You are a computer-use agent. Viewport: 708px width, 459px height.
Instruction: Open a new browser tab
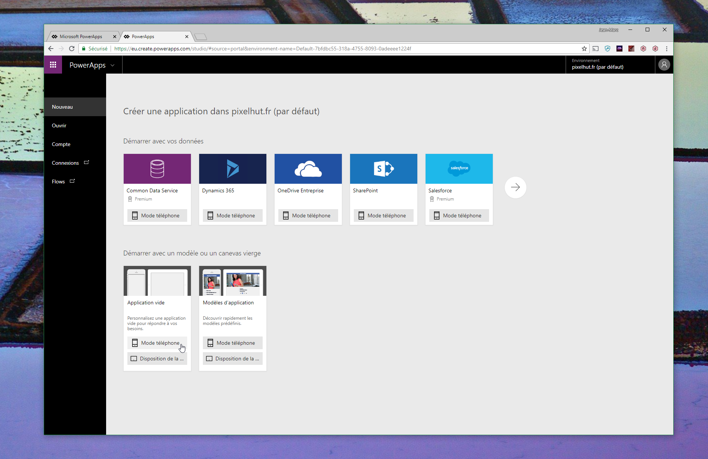pyautogui.click(x=201, y=37)
